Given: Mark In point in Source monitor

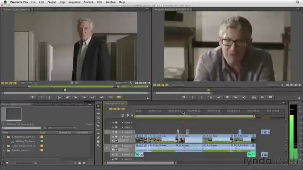Looking at the screenshot, I should [x=41, y=97].
